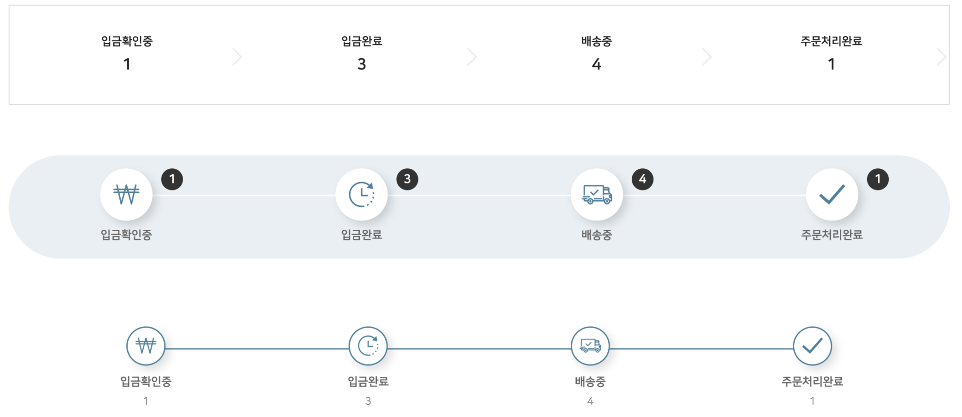962x417 pixels.
Task: Click the outlined truck icon in bottom row
Action: 590,346
